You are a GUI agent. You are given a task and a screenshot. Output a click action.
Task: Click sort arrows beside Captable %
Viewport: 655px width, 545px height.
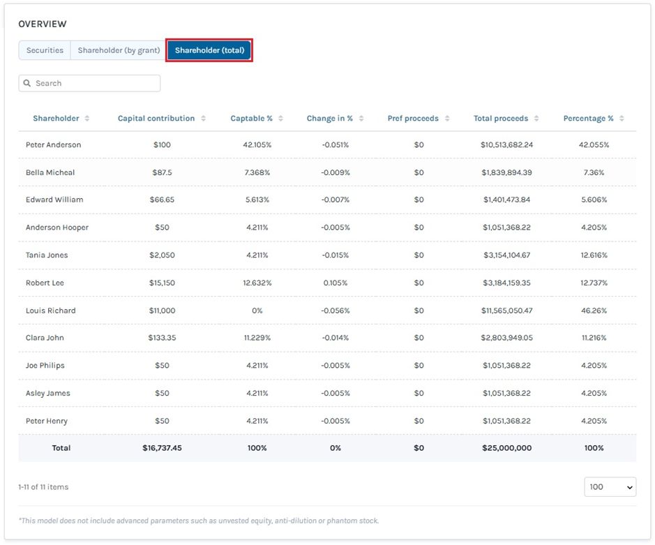coord(280,119)
